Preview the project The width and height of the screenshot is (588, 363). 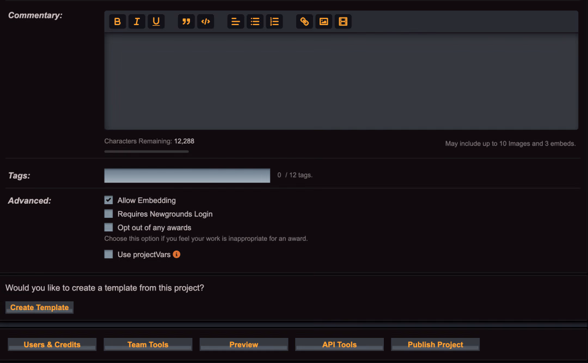244,344
